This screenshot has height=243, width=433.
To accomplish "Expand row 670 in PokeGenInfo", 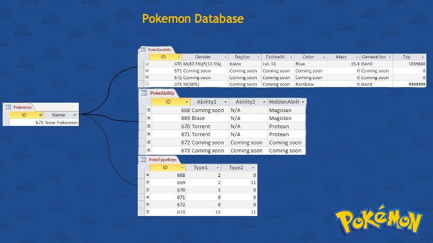I will point(147,64).
